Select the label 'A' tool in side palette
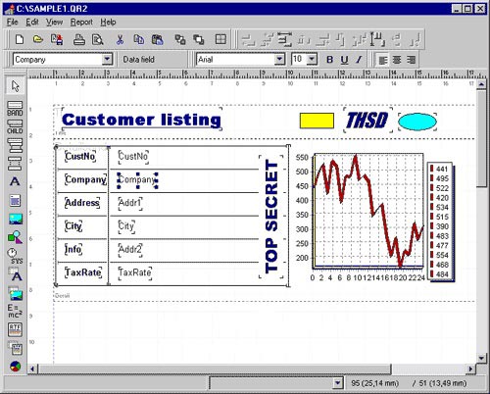490x394 pixels. point(15,181)
